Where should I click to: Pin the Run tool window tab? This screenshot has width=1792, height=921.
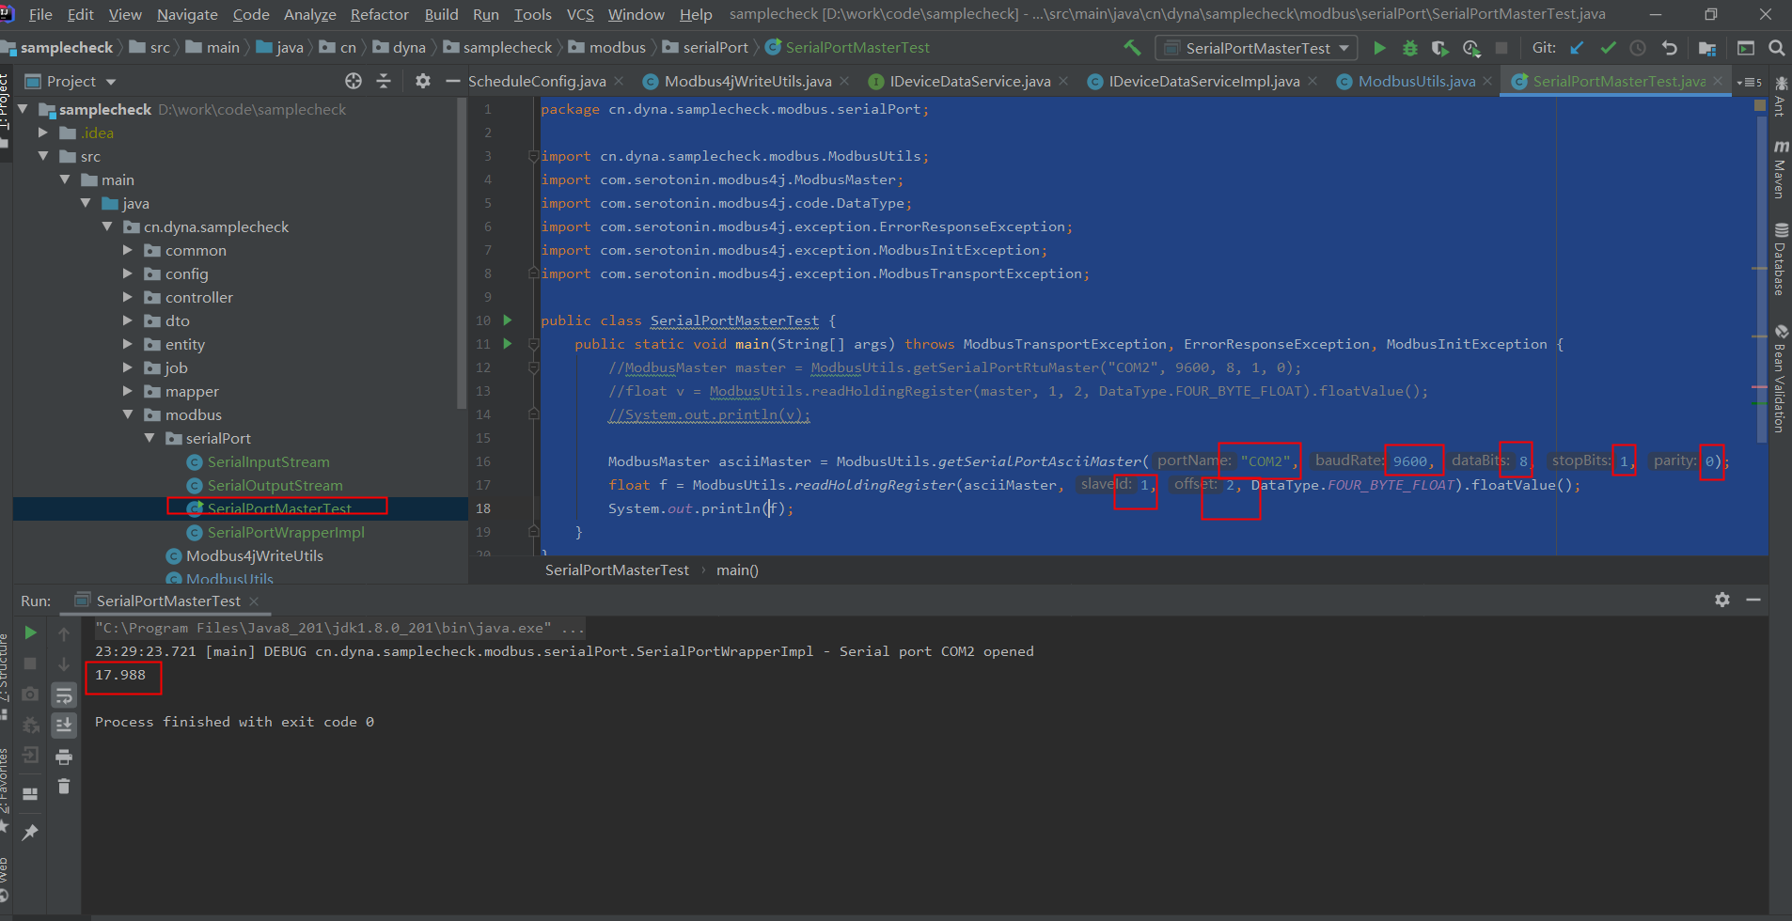(x=31, y=829)
